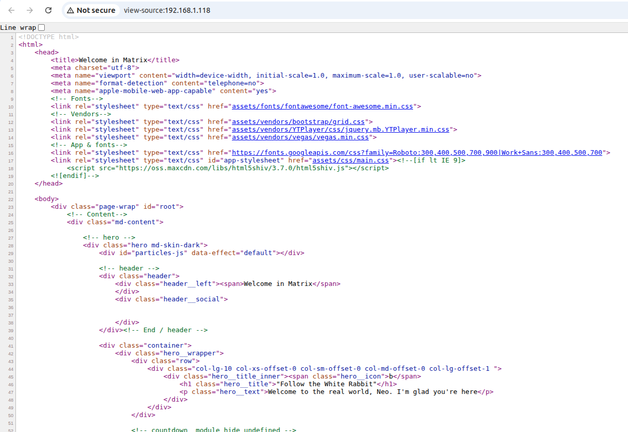Click the <!-- hero --> comment

[109, 238]
